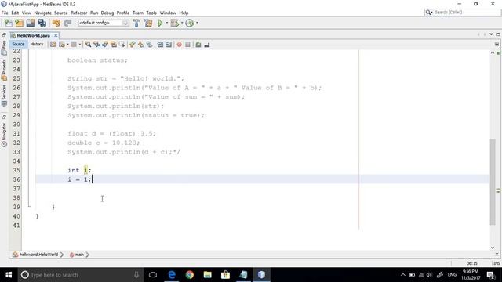Open the Projects side panel
Image resolution: width=502 pixels, height=282 pixels.
4,70
